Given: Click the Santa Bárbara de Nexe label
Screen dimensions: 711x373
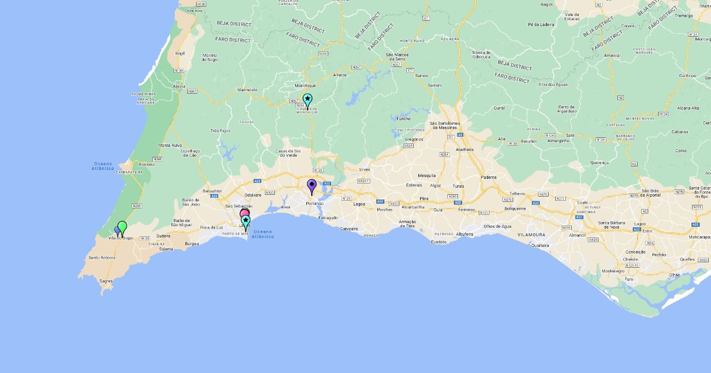Looking at the screenshot, I should tap(612, 225).
